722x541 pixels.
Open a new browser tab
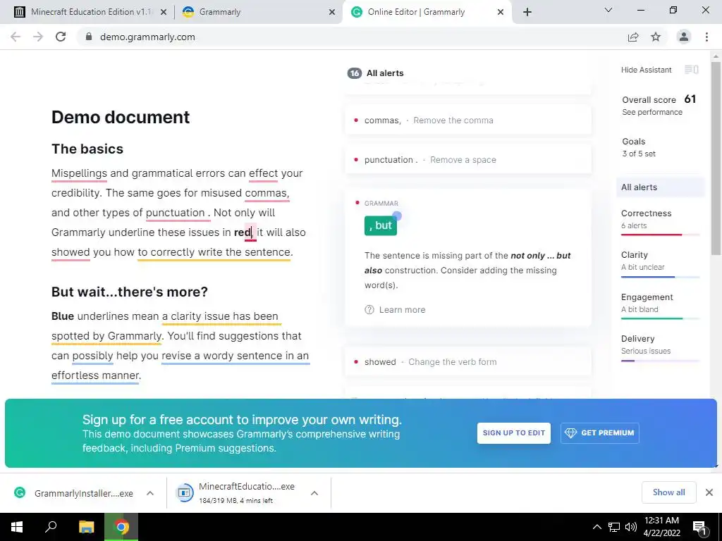point(527,12)
